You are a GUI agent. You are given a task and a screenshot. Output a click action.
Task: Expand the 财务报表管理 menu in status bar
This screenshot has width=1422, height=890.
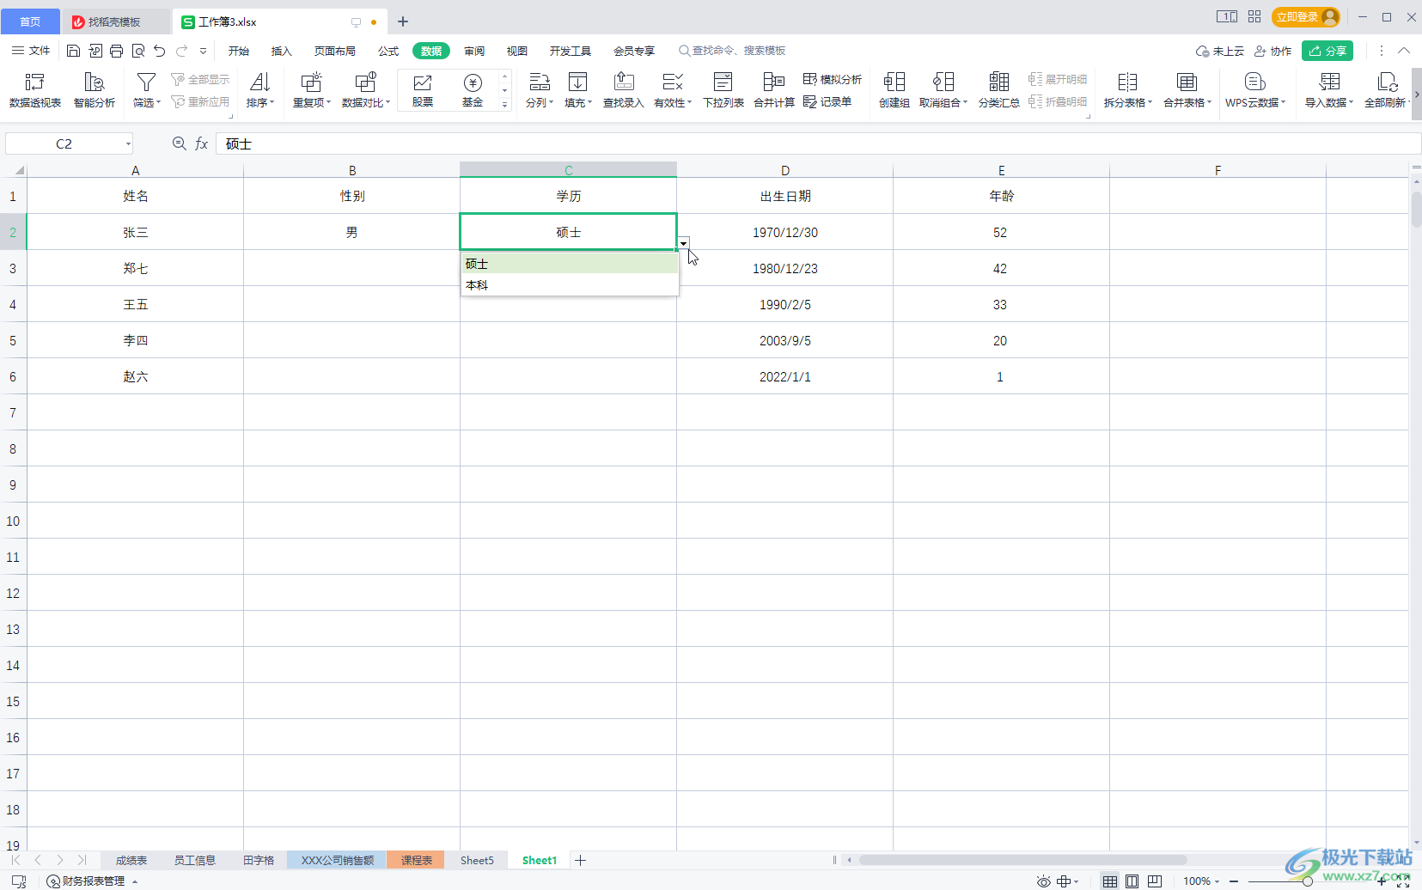(x=93, y=881)
